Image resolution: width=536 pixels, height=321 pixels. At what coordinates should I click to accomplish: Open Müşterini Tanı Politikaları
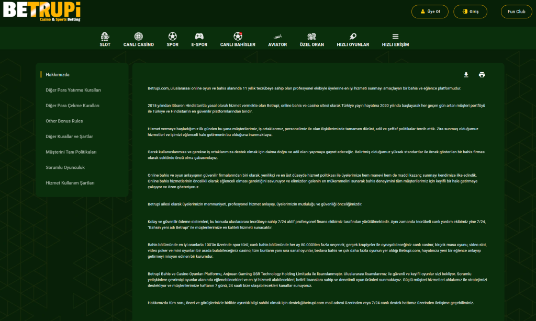click(71, 152)
